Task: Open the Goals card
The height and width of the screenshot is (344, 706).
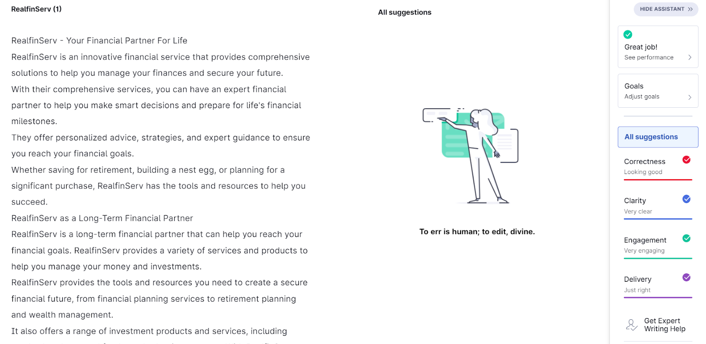Action: [x=658, y=91]
